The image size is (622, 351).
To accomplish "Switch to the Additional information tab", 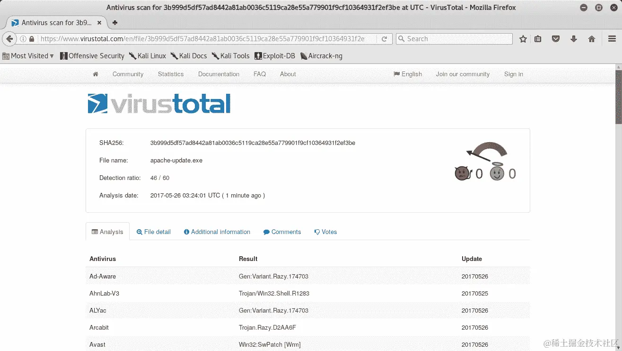I will coord(217,232).
